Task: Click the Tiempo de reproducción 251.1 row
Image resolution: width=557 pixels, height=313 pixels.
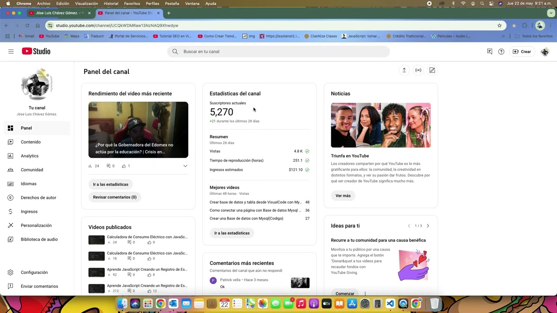Action: [x=259, y=160]
